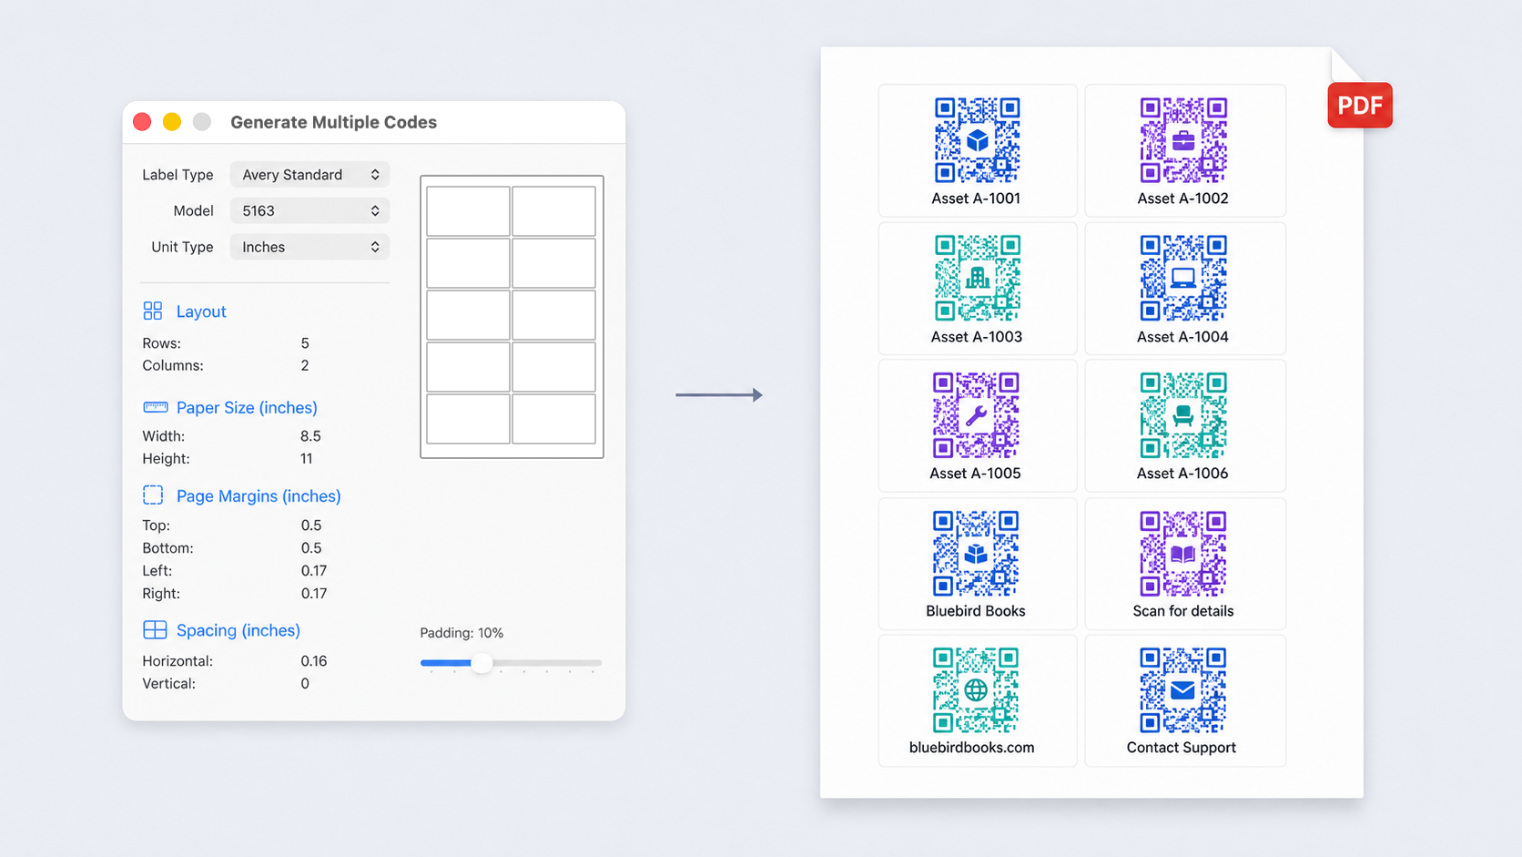Select the Asset A-1002 QR code
This screenshot has width=1522, height=857.
(1183, 140)
